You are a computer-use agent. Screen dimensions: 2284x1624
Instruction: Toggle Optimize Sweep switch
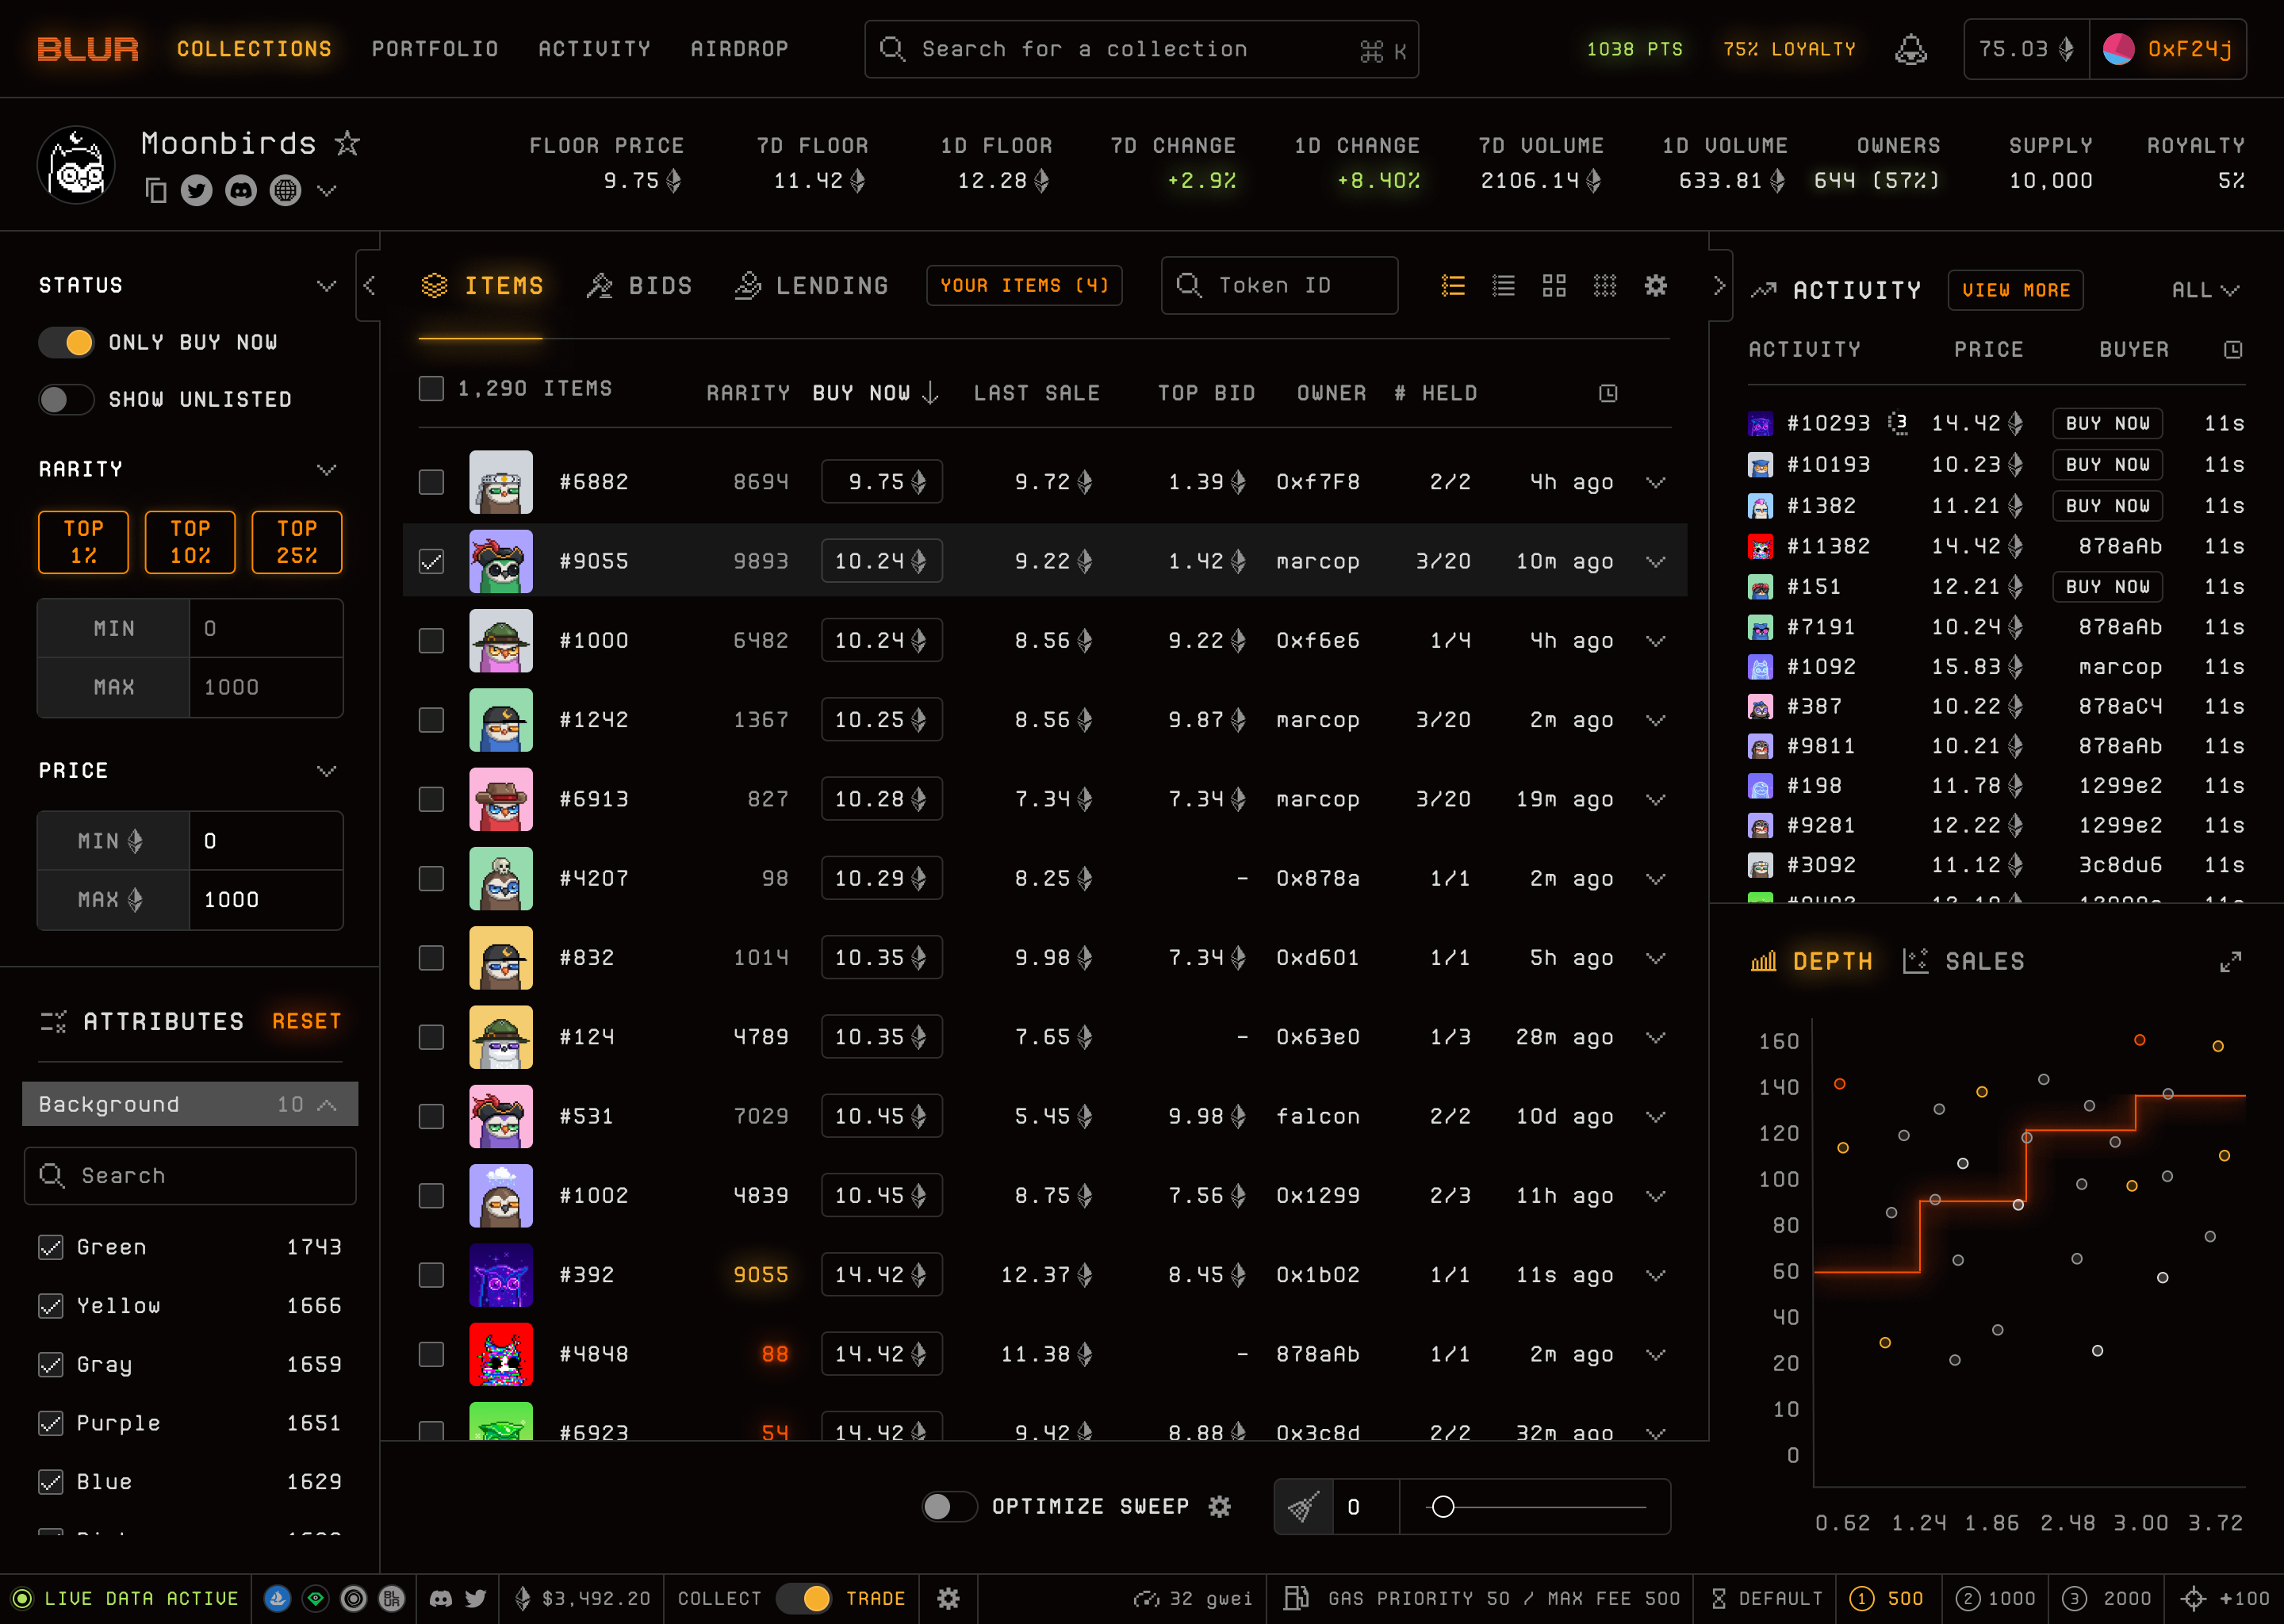click(949, 1506)
